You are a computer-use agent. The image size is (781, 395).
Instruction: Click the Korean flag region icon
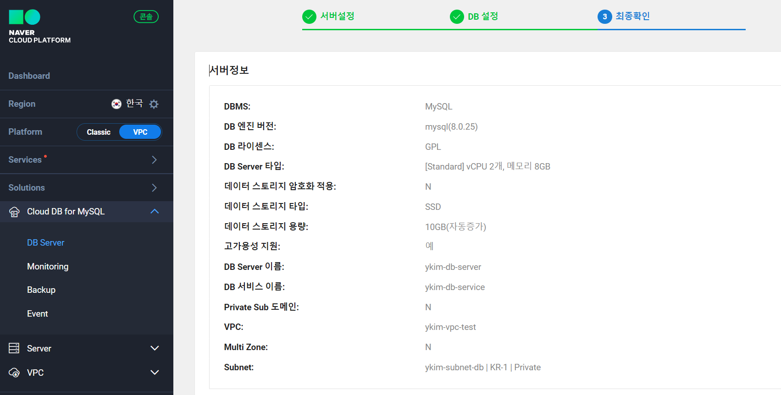pos(116,104)
